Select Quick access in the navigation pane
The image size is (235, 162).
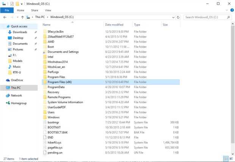pos(19,27)
